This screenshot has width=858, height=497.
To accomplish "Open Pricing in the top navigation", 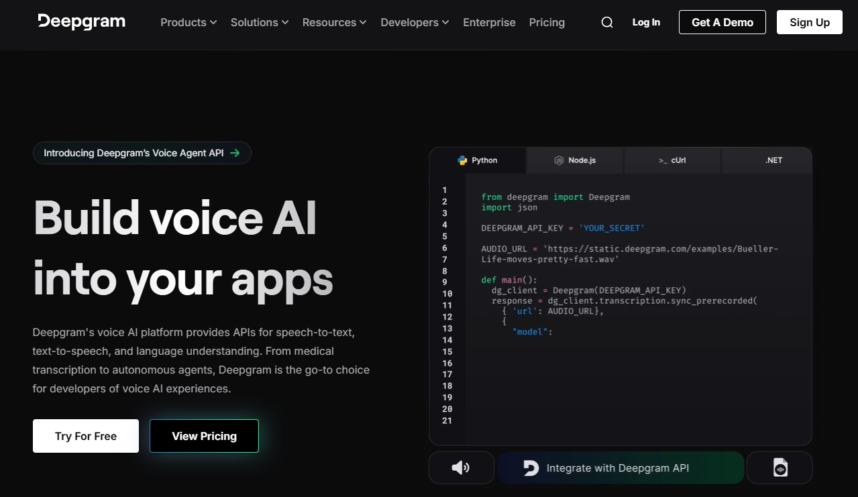I will click(x=547, y=22).
